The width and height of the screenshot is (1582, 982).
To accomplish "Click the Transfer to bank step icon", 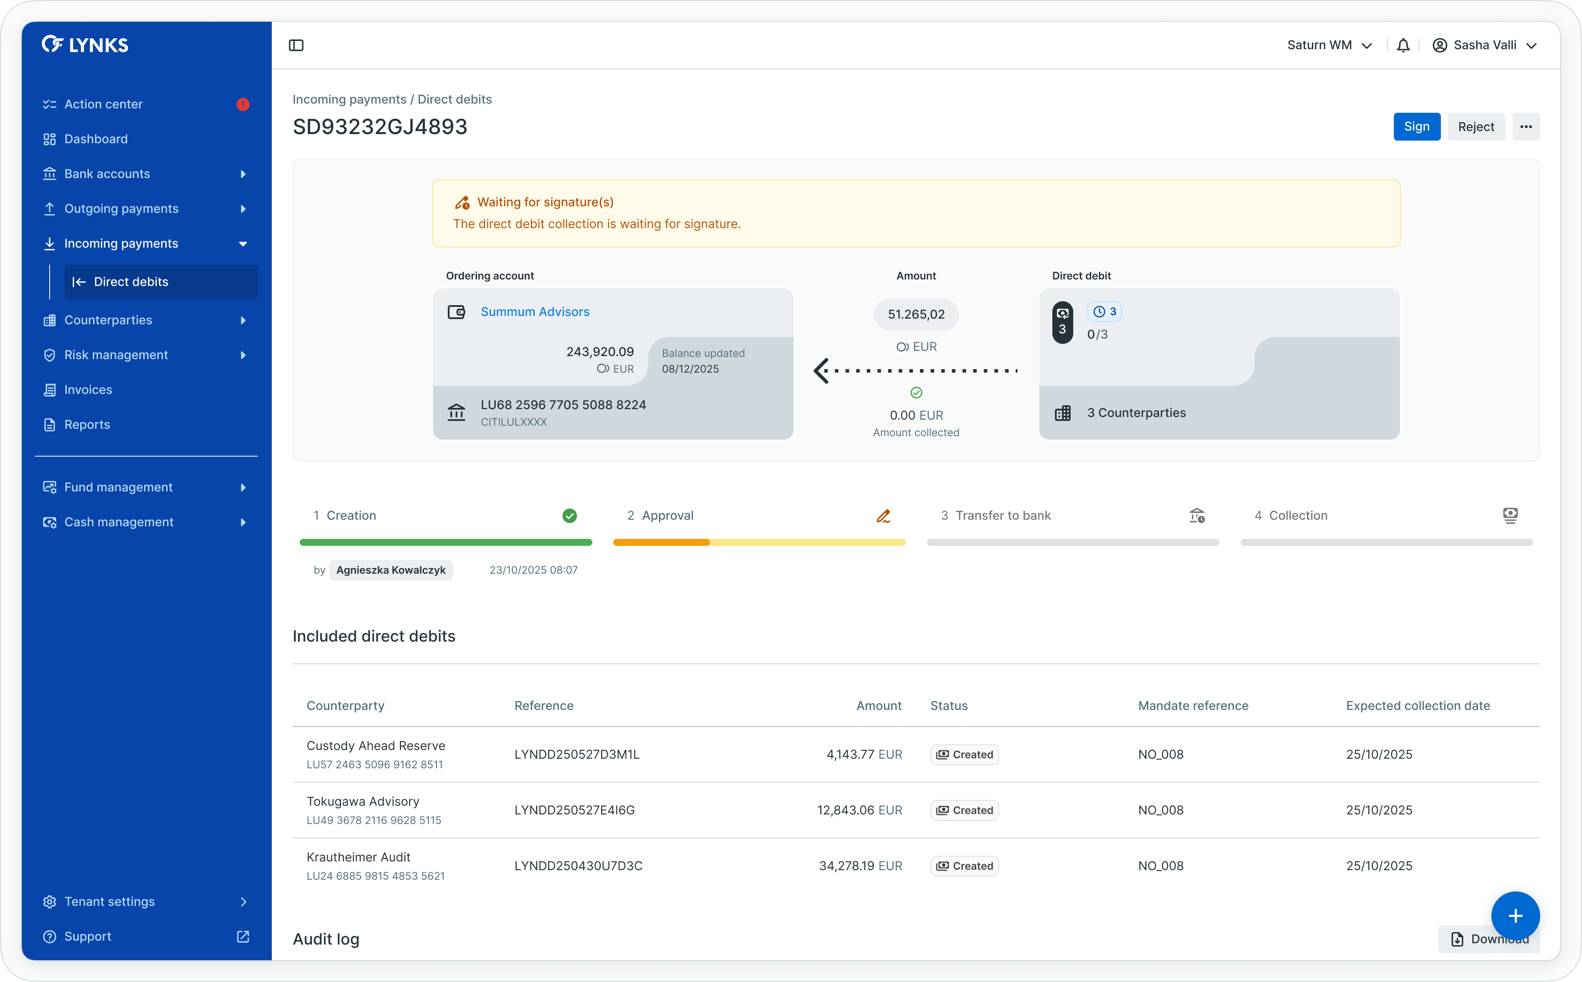I will point(1197,516).
